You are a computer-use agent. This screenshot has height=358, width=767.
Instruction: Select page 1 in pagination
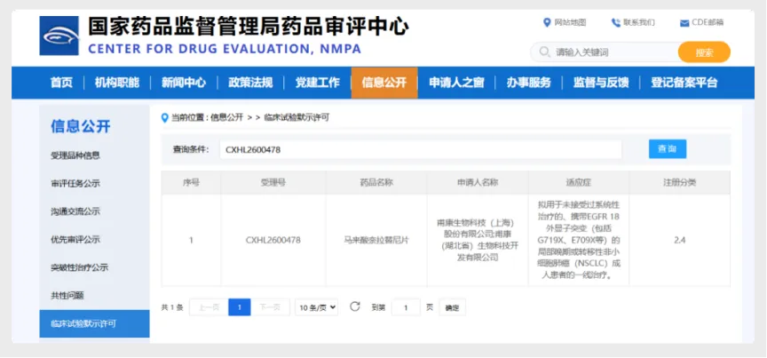tap(240, 307)
